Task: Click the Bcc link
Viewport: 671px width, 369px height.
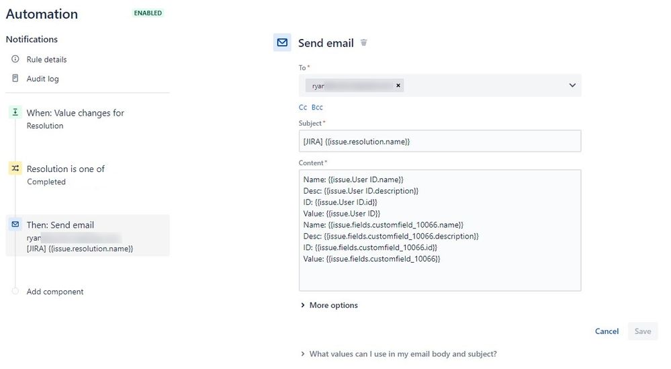Action: coord(317,108)
